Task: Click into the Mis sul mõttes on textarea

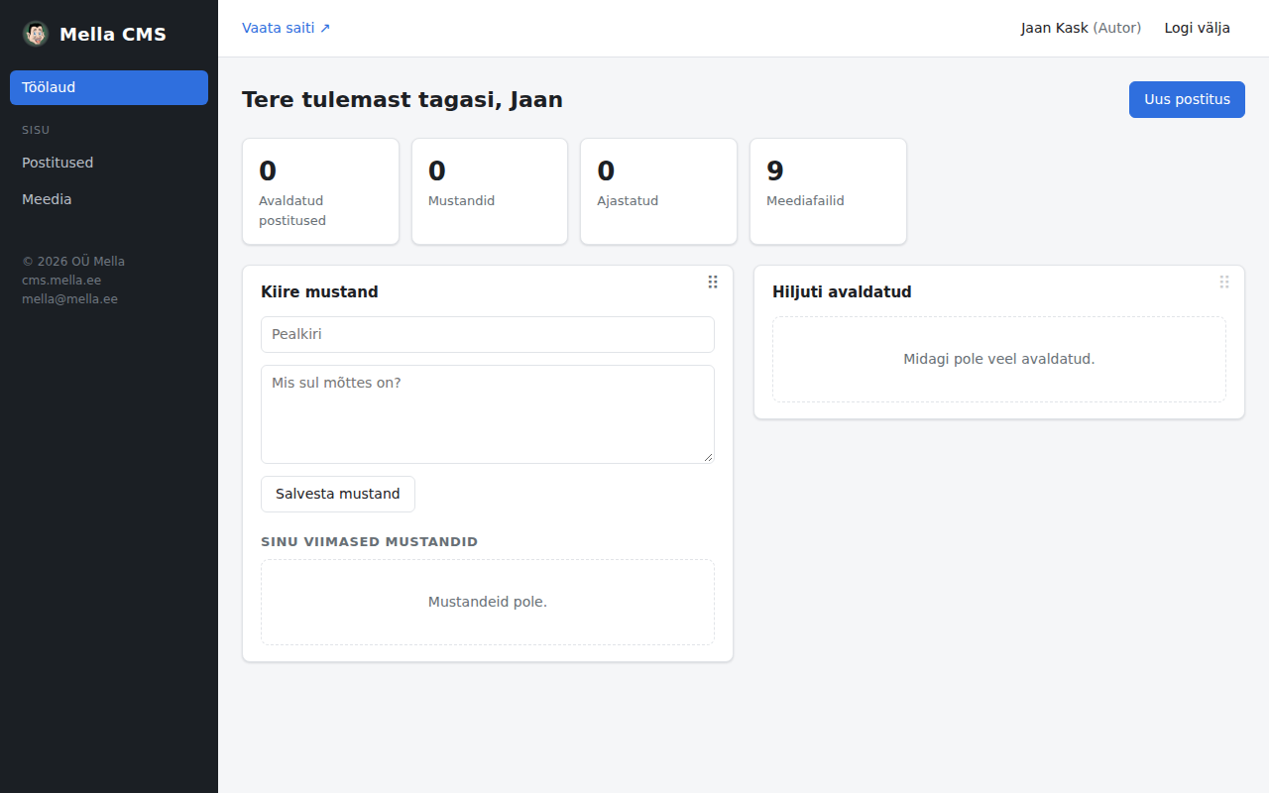Action: [x=488, y=414]
